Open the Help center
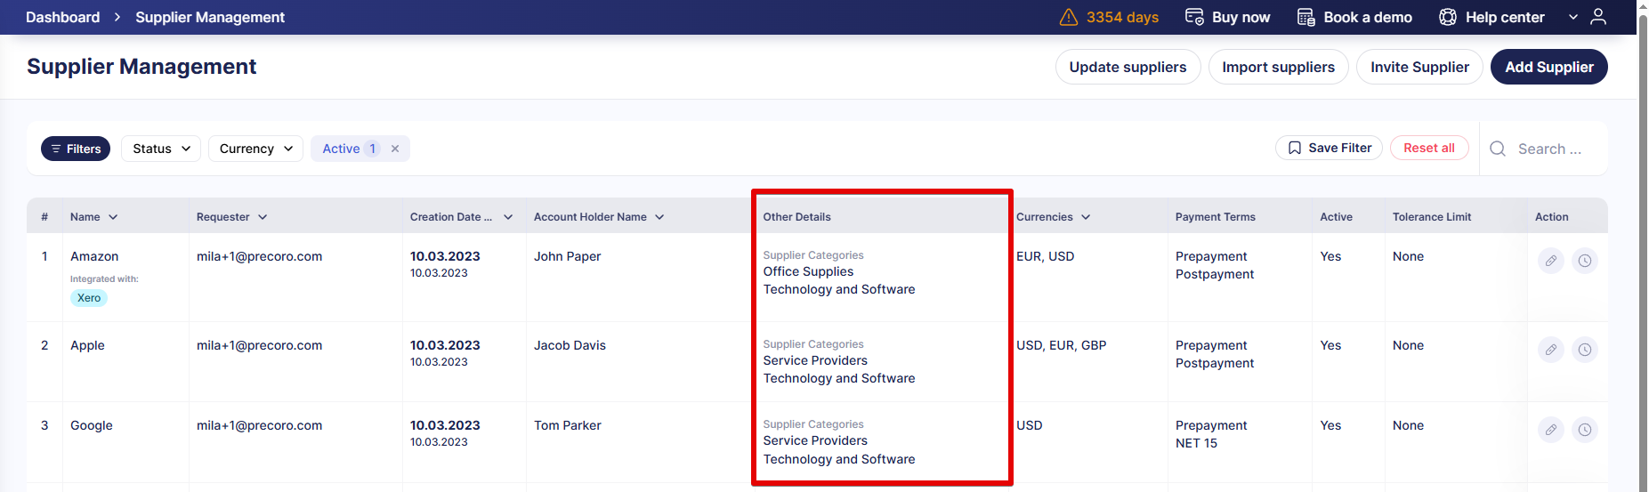The image size is (1649, 492). (x=1491, y=17)
